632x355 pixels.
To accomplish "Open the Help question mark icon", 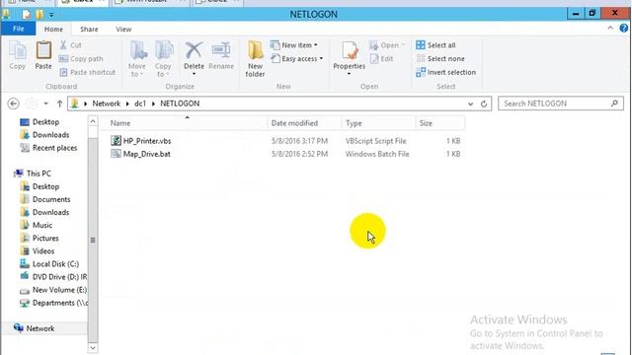I will (x=623, y=29).
